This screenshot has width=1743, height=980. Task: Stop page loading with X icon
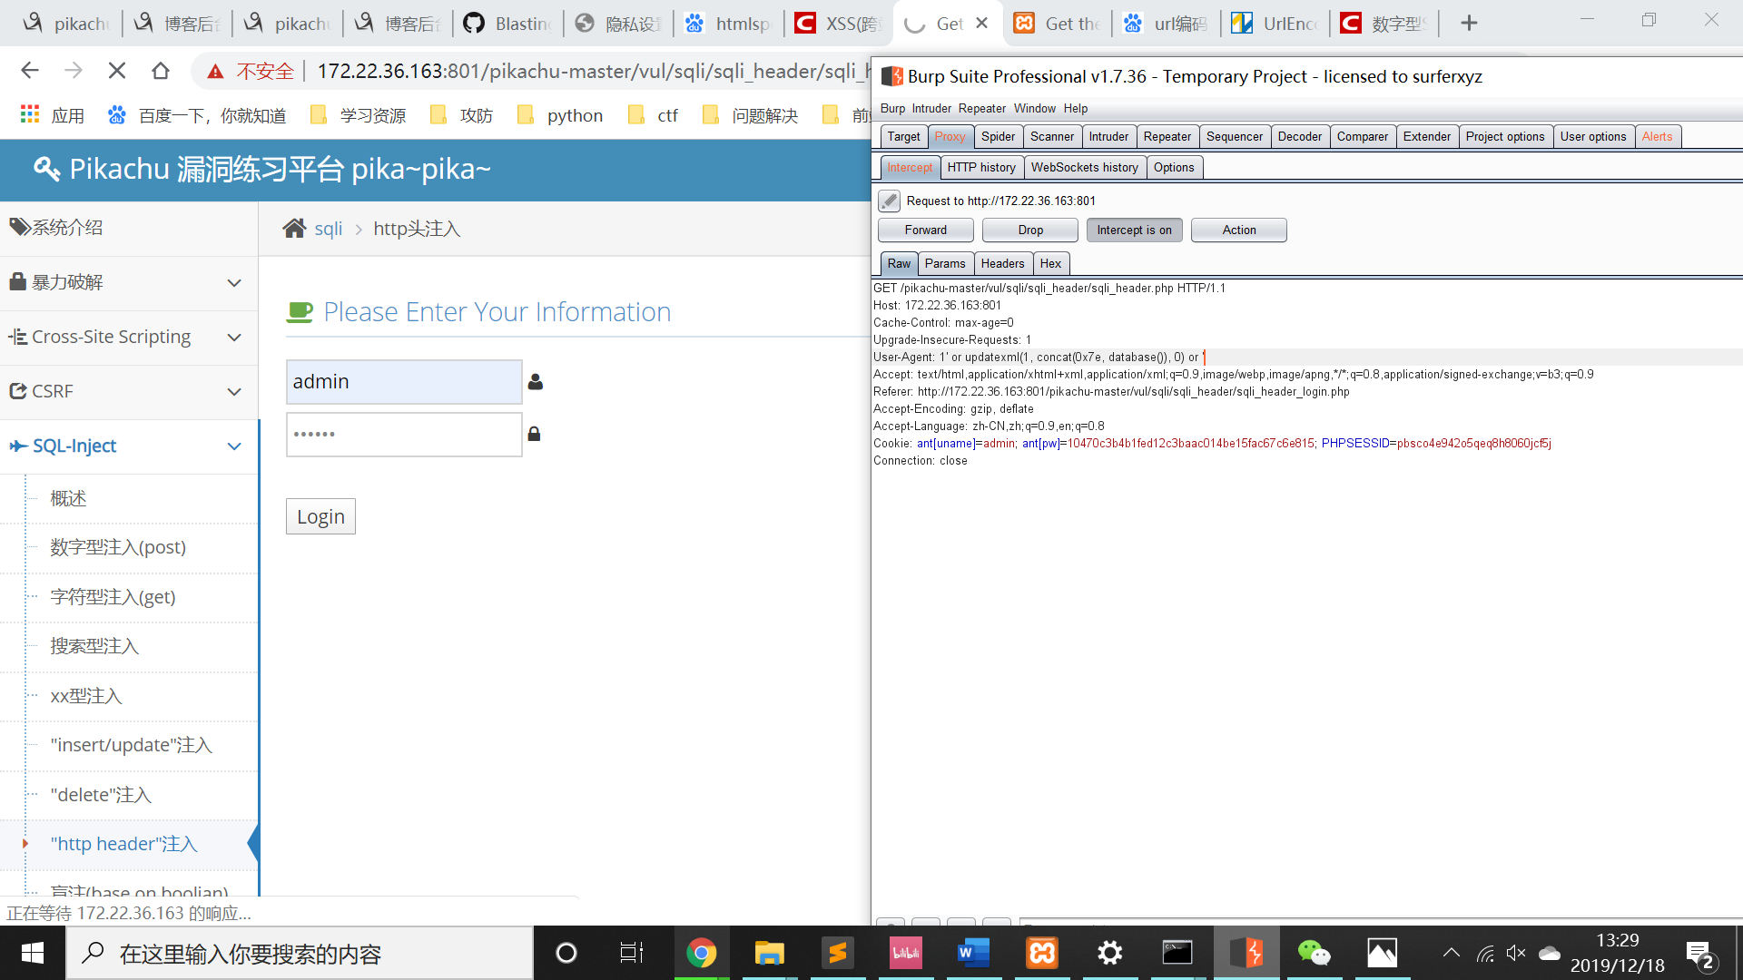117,71
